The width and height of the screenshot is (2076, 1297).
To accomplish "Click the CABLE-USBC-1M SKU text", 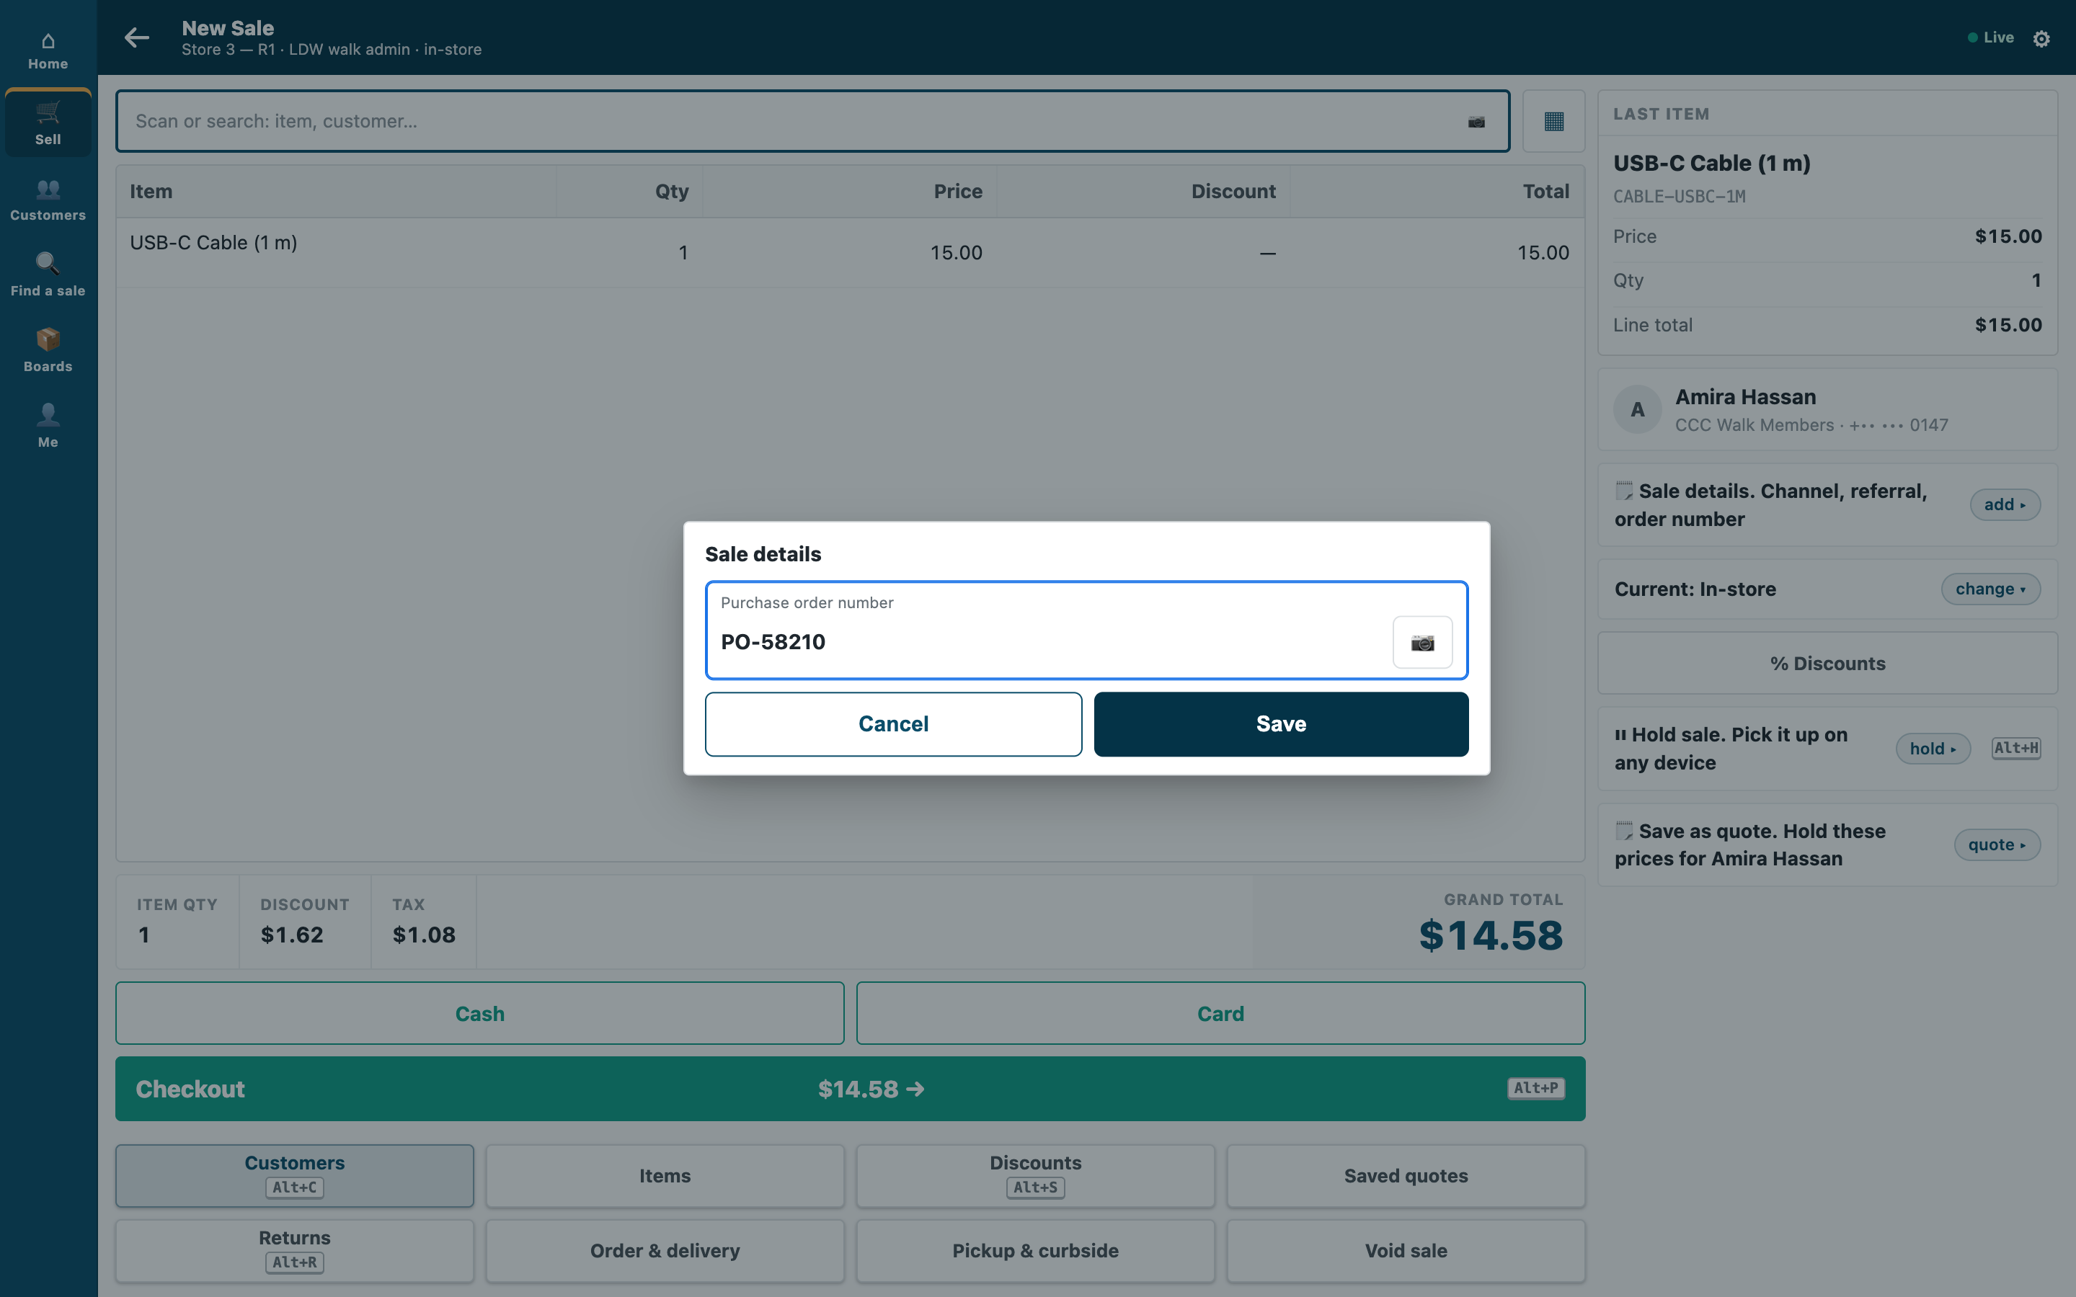I will (x=1679, y=197).
